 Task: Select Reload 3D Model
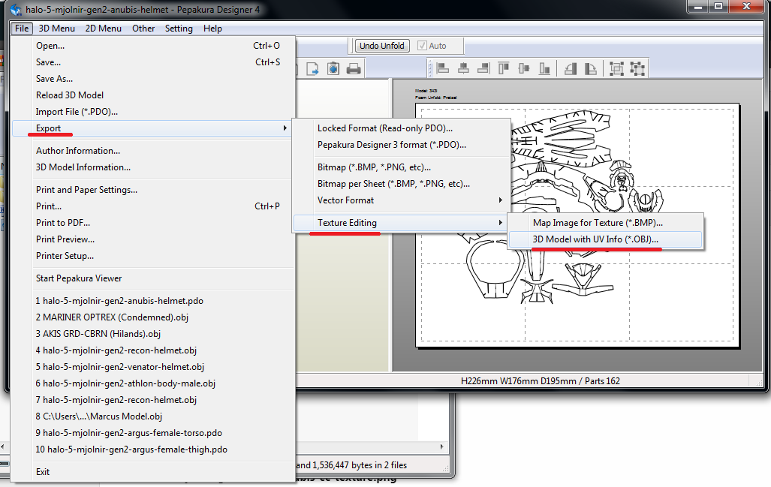tap(153, 95)
